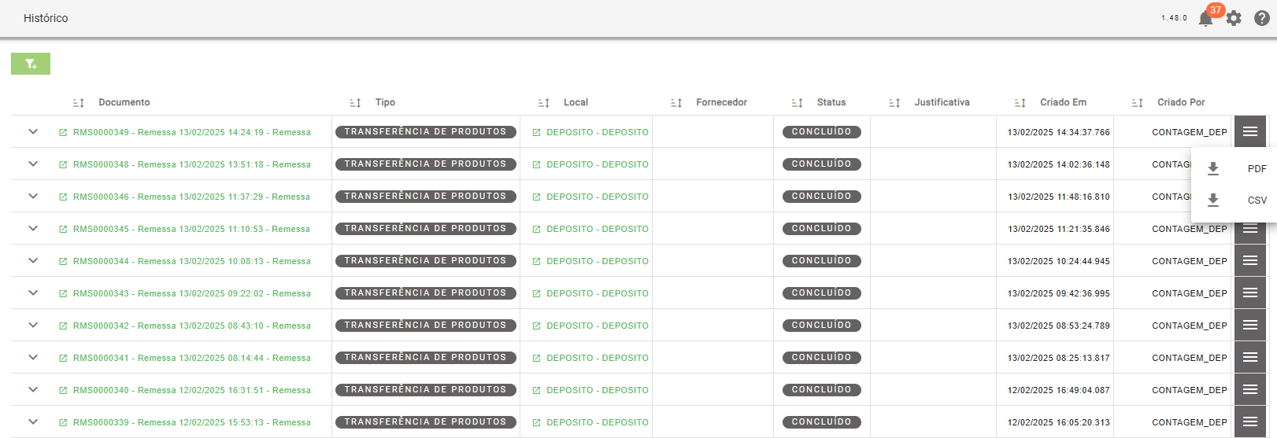Expand row RMS0000342 details

[33, 325]
